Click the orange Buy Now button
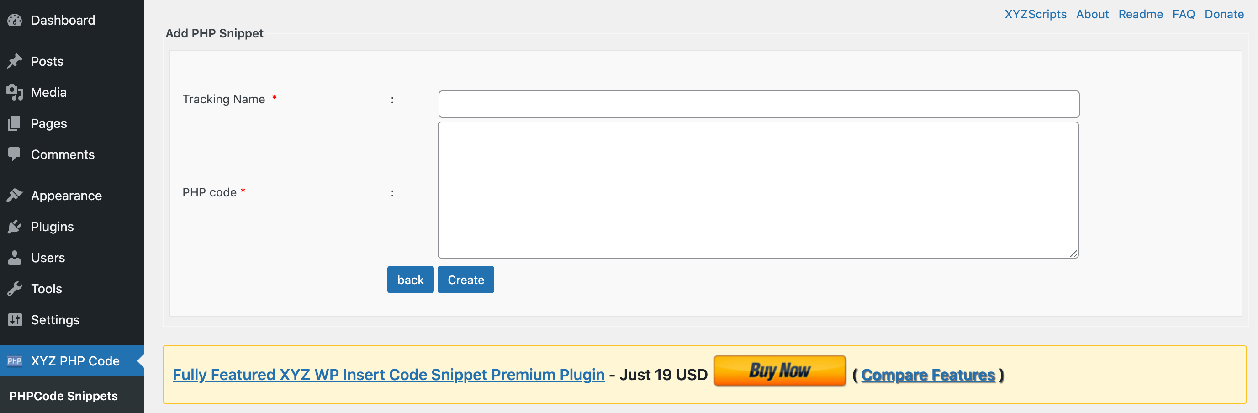 [x=779, y=371]
